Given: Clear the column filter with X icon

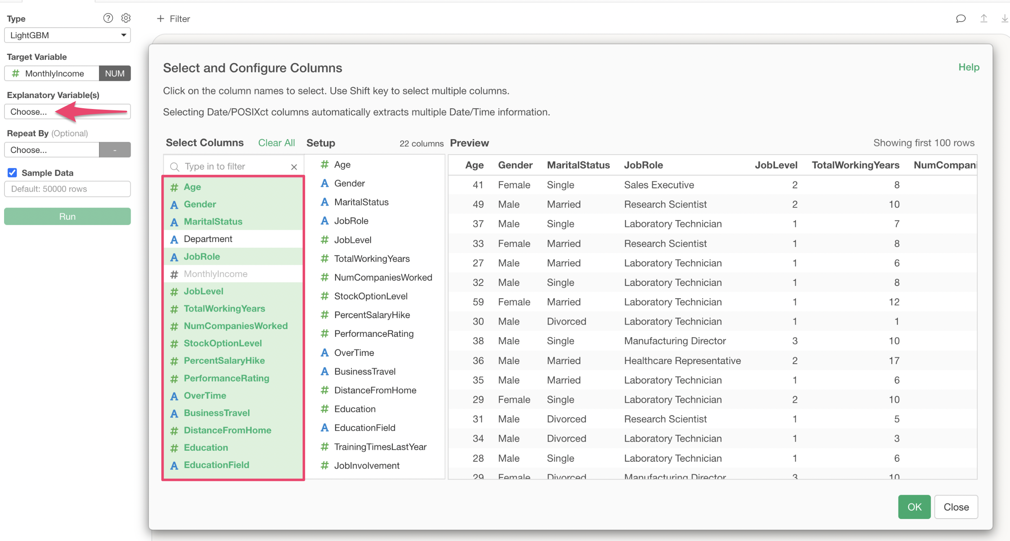Looking at the screenshot, I should tap(294, 167).
